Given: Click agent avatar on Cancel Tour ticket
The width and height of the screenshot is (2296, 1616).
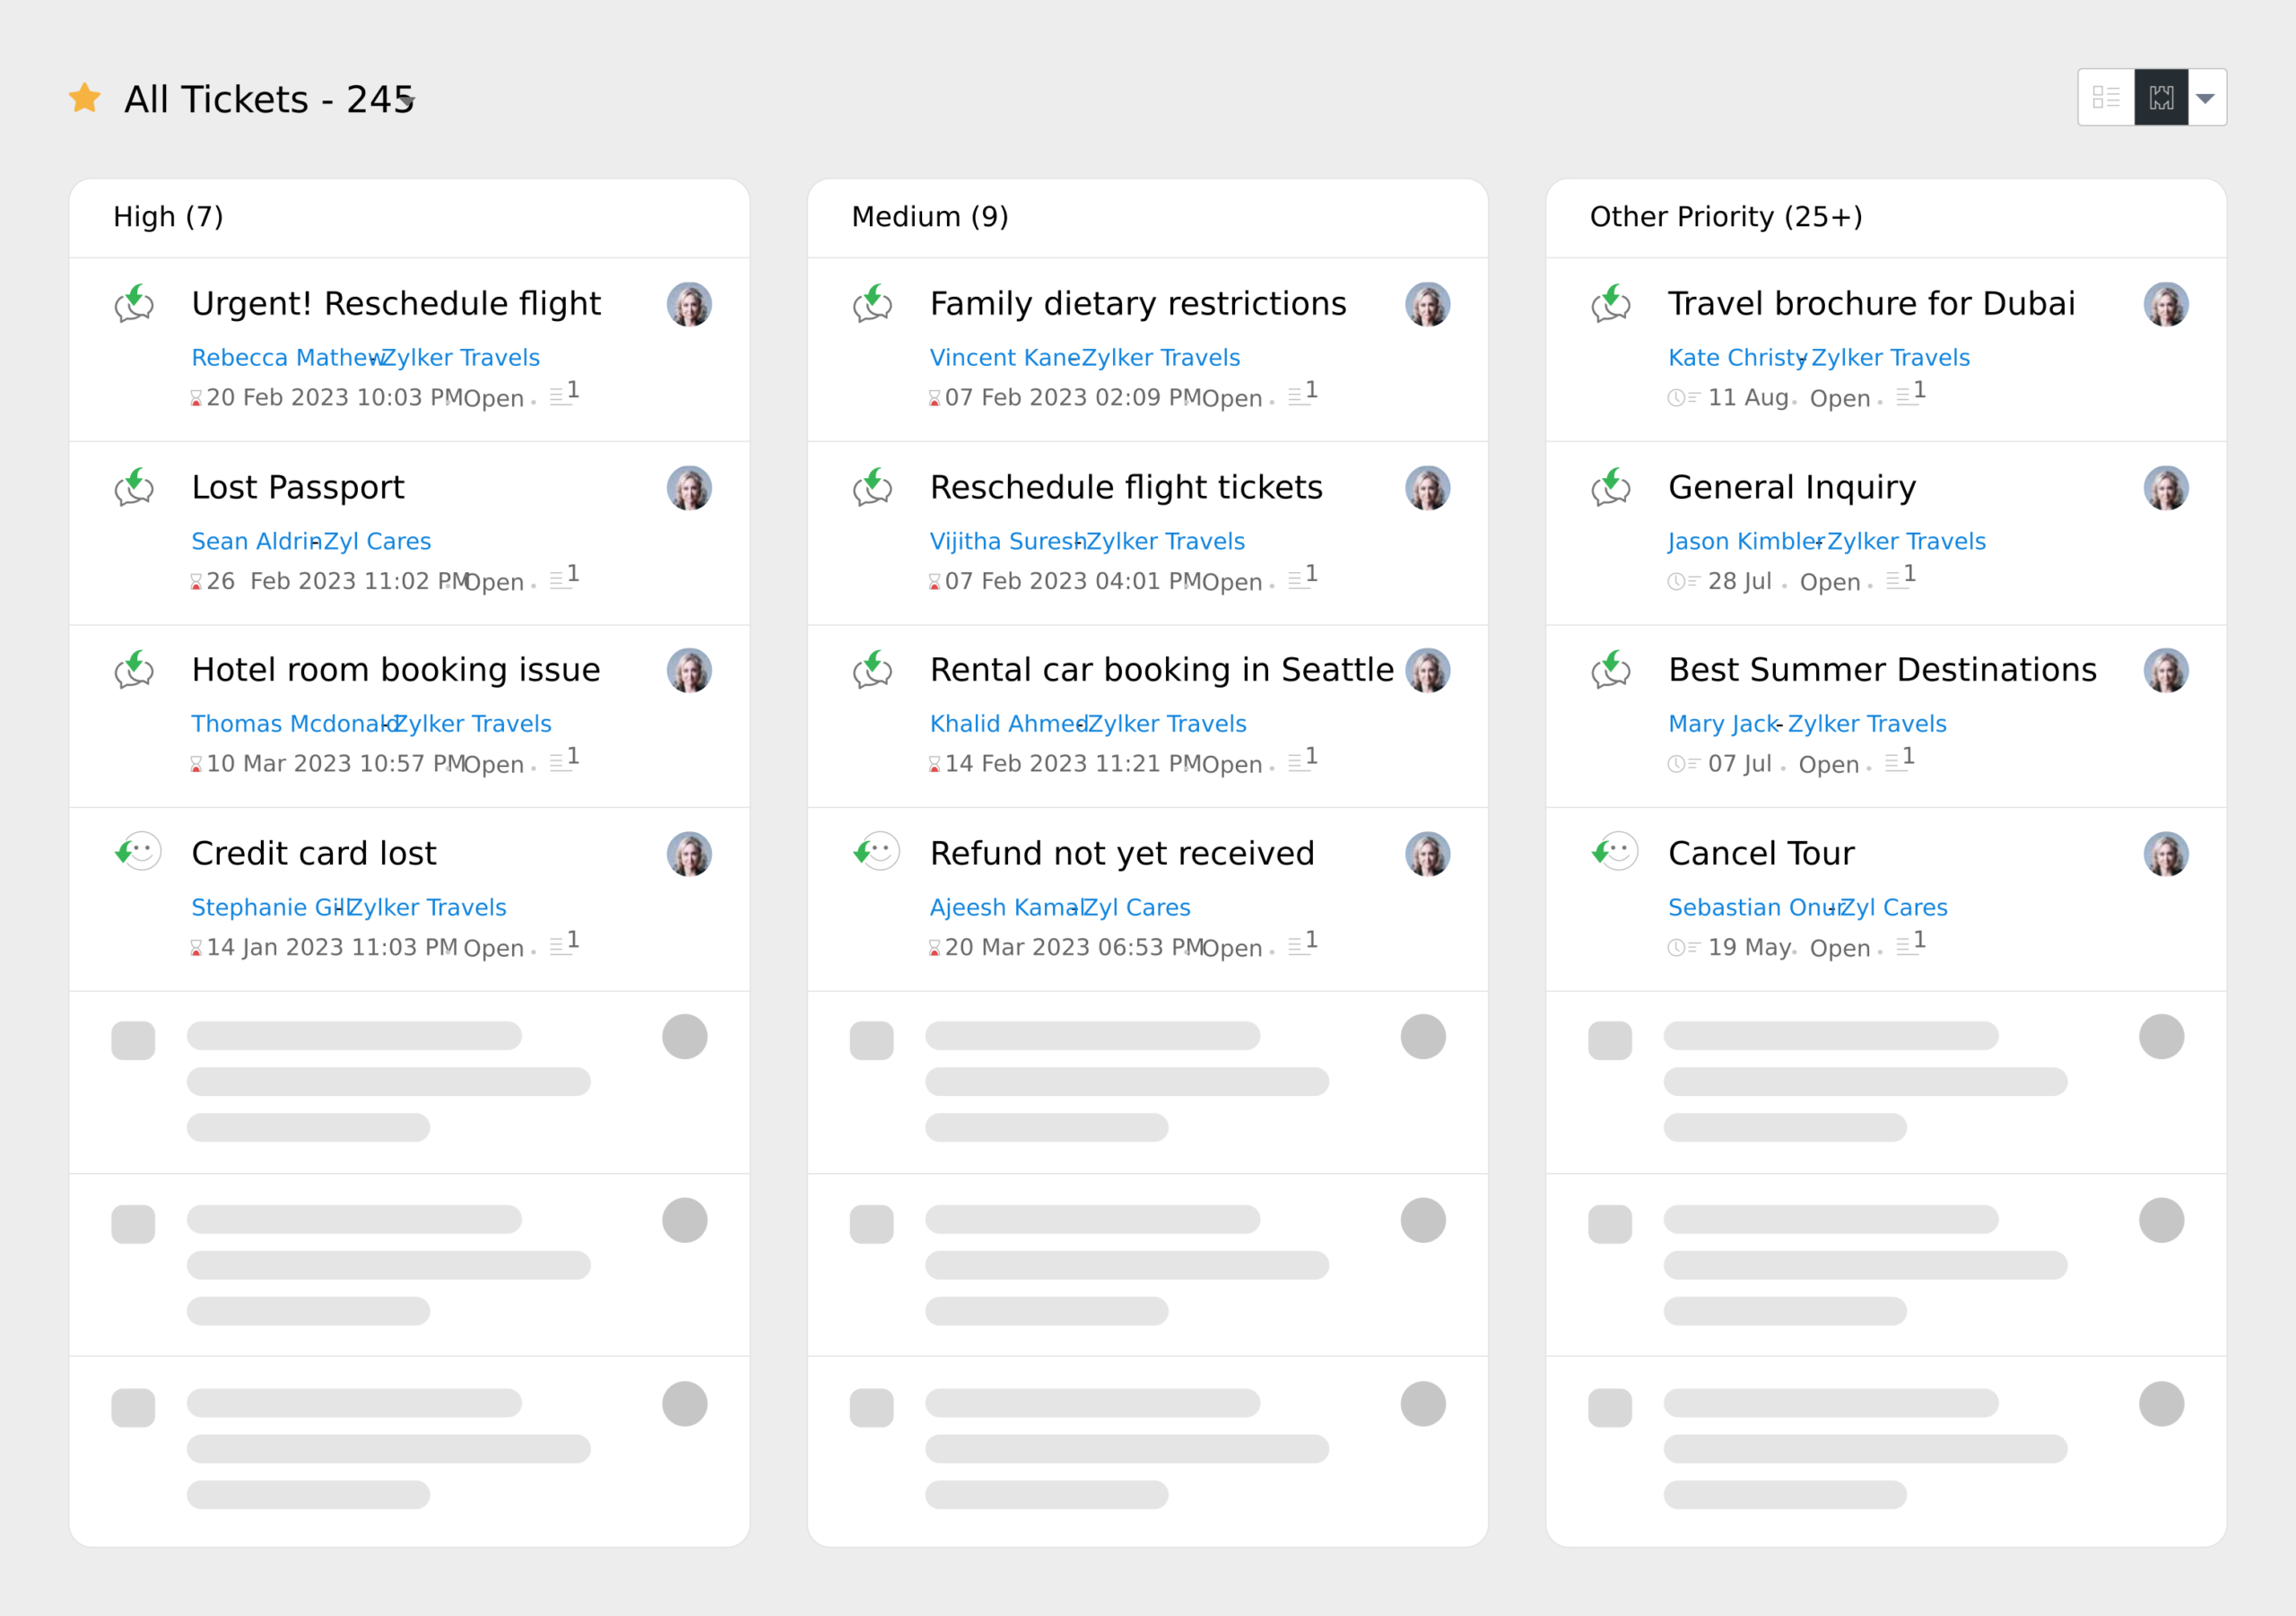Looking at the screenshot, I should (x=2166, y=854).
